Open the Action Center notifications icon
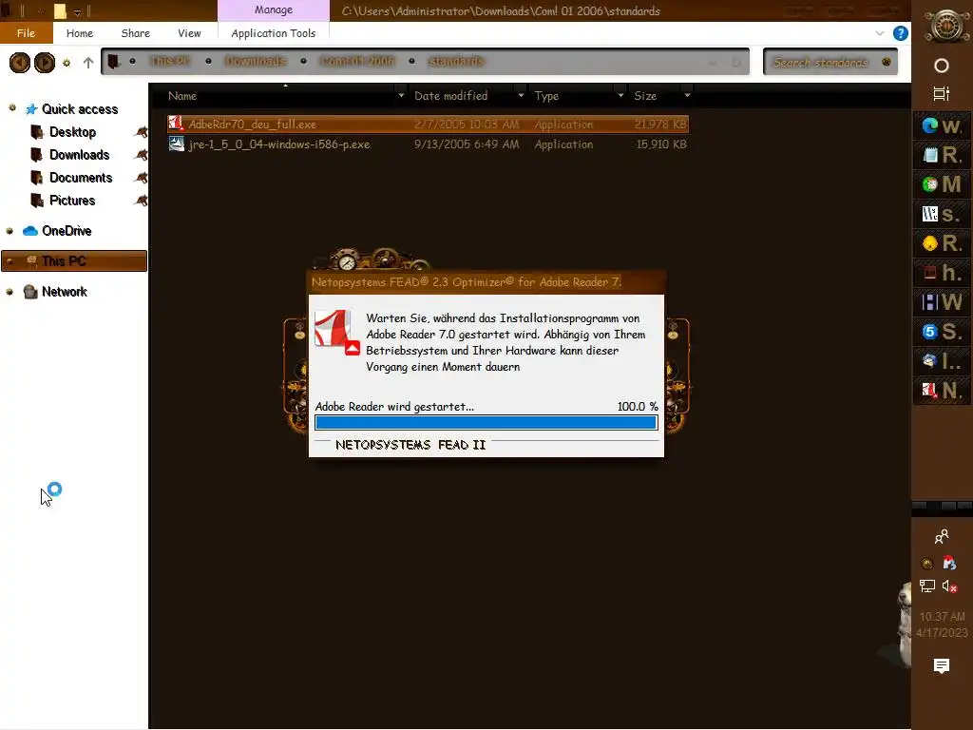This screenshot has width=973, height=730. pyautogui.click(x=942, y=666)
